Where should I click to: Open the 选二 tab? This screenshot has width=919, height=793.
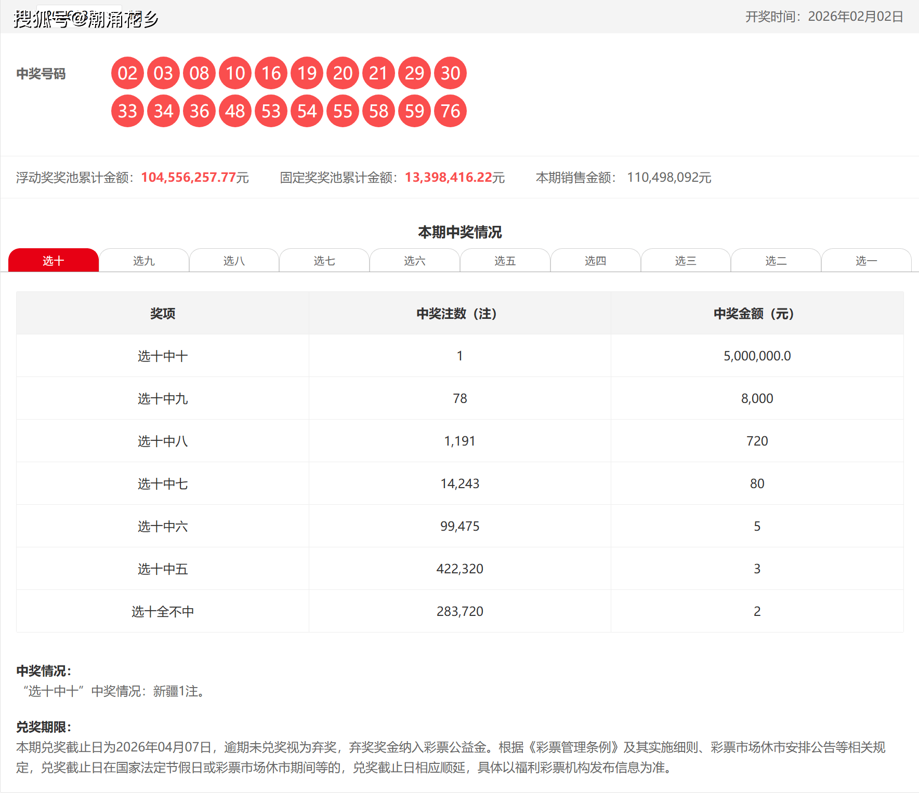(776, 261)
